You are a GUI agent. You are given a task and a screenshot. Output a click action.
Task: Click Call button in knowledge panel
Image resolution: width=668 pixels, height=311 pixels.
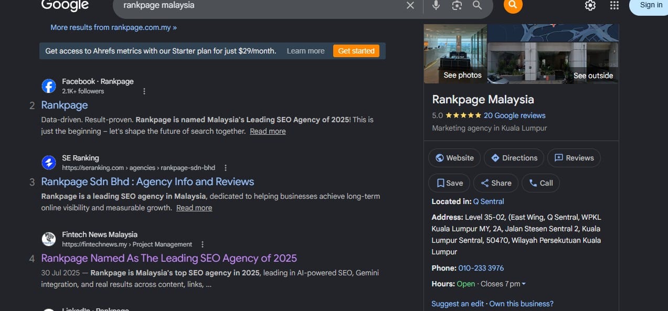[541, 183]
